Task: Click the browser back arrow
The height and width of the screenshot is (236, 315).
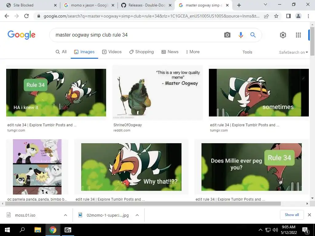Action: (7, 16)
